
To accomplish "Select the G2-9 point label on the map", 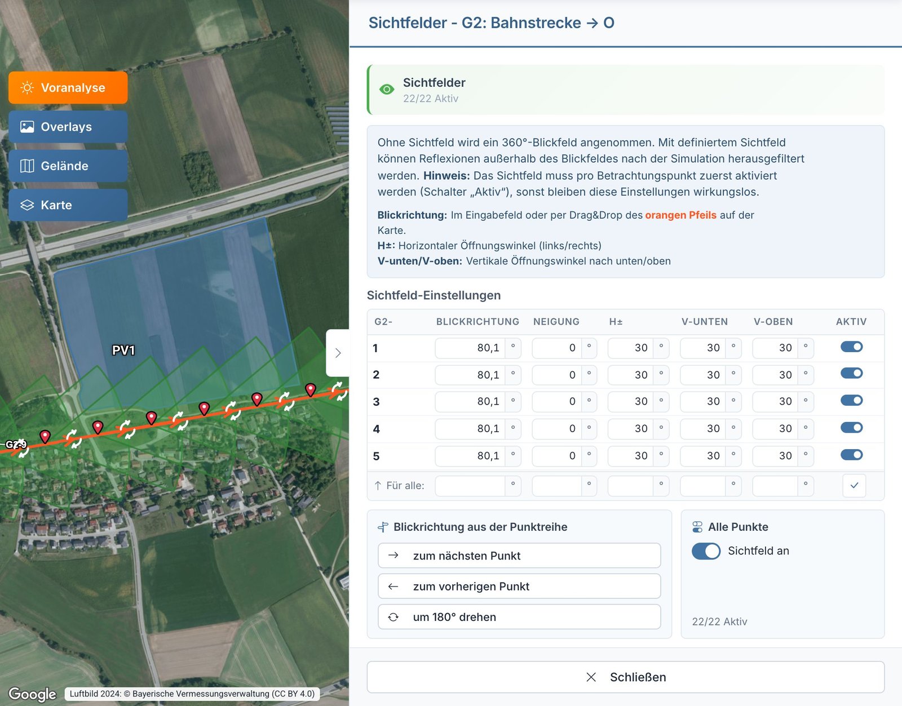I will [x=16, y=445].
